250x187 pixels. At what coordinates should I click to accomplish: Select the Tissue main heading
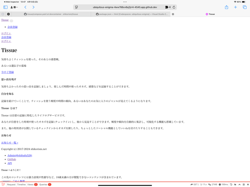(x=9, y=50)
